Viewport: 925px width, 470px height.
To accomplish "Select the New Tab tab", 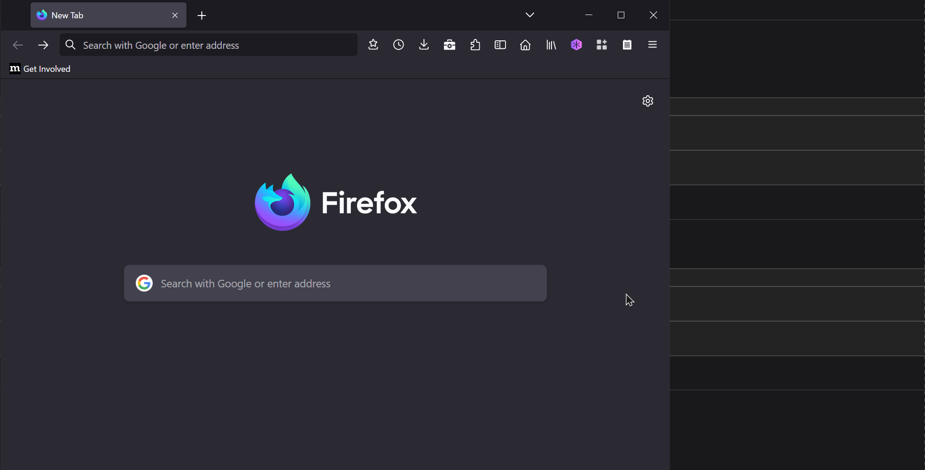I will coord(109,15).
